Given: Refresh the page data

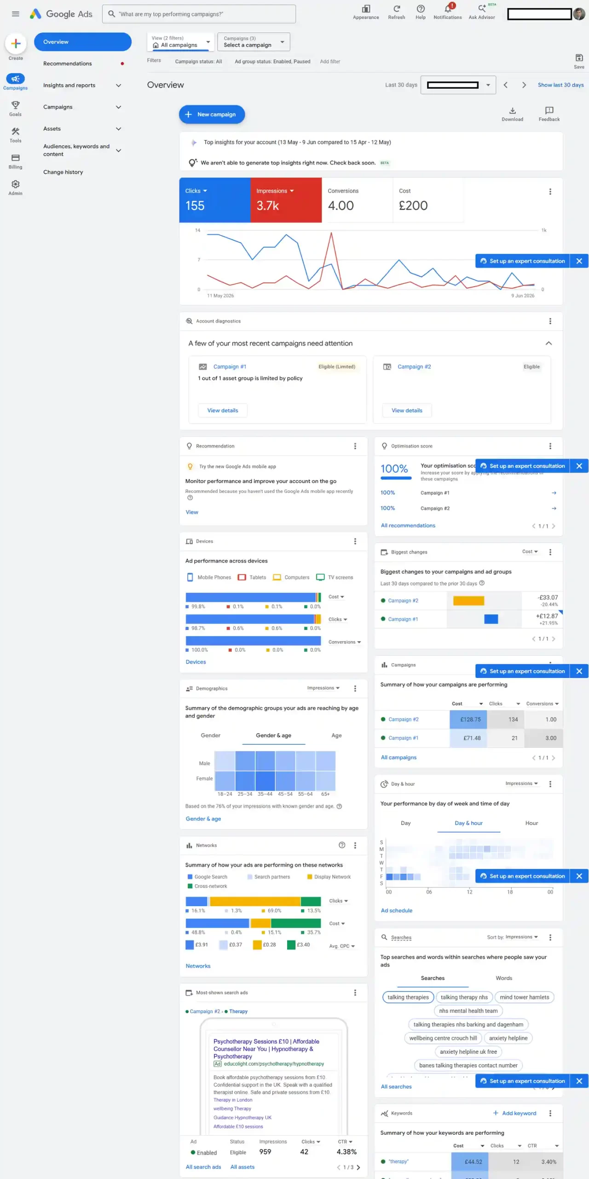Looking at the screenshot, I should pyautogui.click(x=396, y=12).
